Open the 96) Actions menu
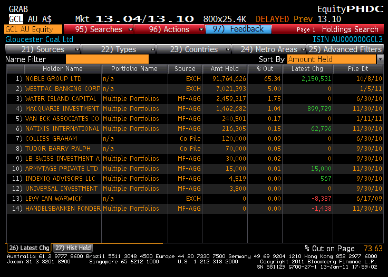This screenshot has width=388, height=277. 169,29
